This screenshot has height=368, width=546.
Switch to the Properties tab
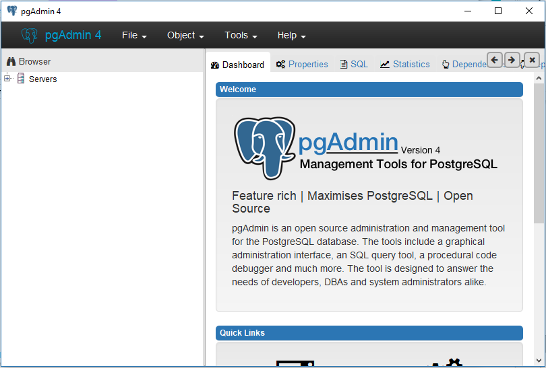[302, 65]
